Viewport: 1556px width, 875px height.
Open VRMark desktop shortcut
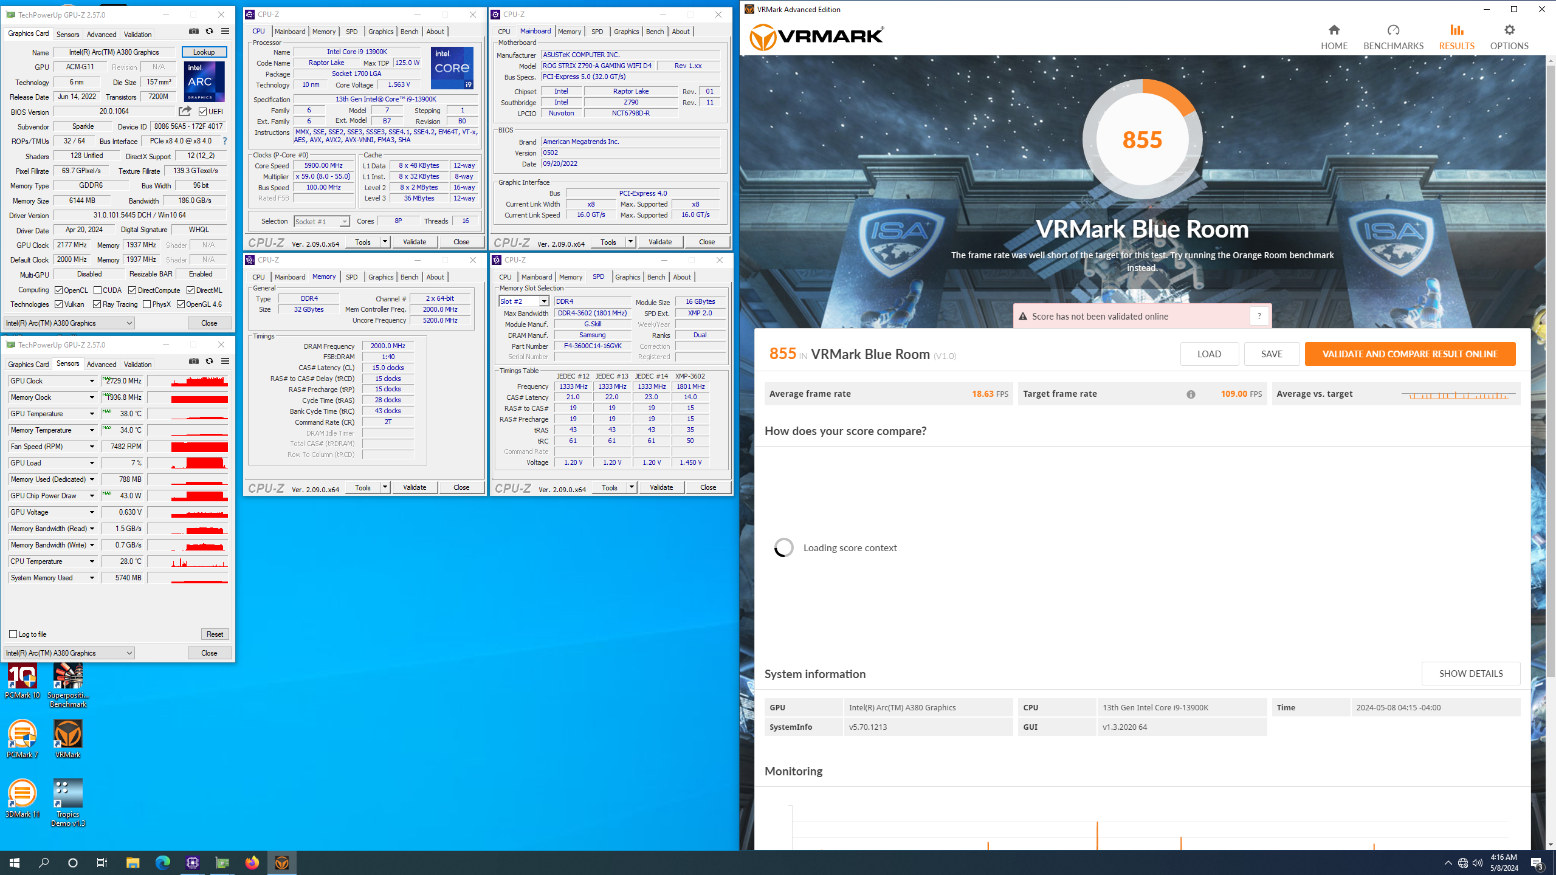(68, 739)
